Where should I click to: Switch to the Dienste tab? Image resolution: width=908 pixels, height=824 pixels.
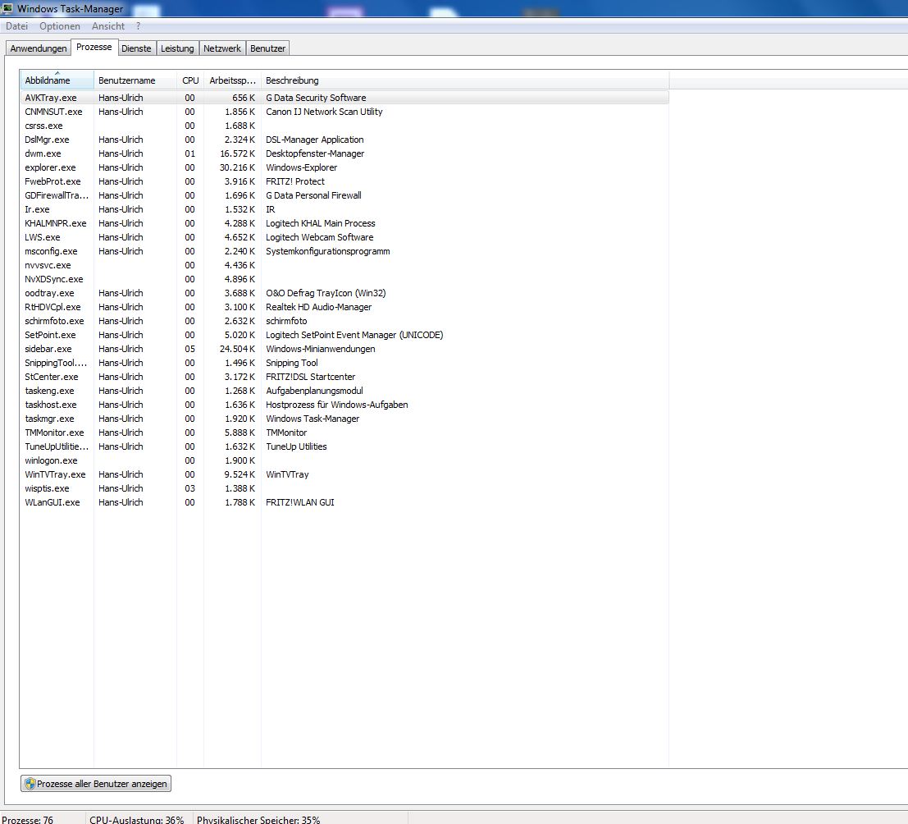point(136,48)
